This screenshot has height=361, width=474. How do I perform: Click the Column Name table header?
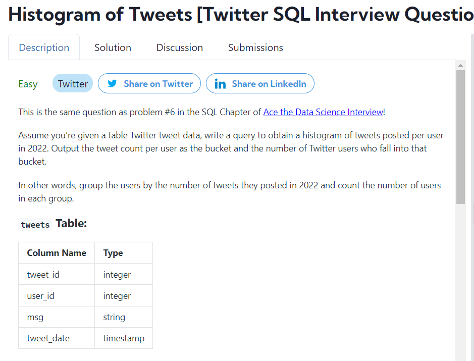(57, 253)
